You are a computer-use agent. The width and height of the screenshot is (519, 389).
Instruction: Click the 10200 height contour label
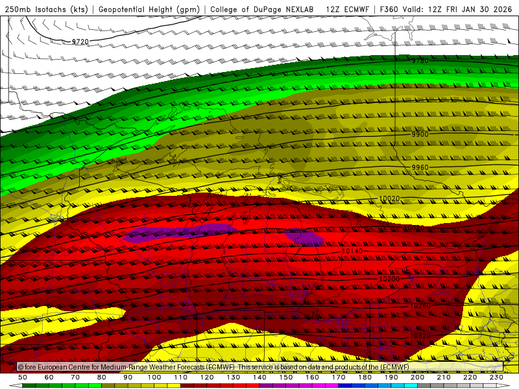coord(389,279)
